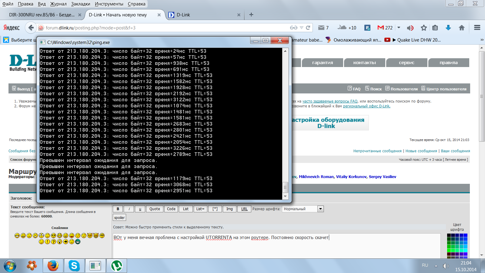Switch to the DIR-300NRU rev.B5/B6 tab
Screen dimensions: 485x273
[42, 15]
